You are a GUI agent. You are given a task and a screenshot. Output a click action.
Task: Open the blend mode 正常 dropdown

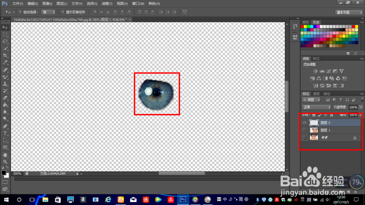pos(316,107)
